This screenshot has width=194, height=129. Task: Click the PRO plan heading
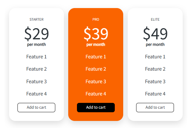click(96, 19)
